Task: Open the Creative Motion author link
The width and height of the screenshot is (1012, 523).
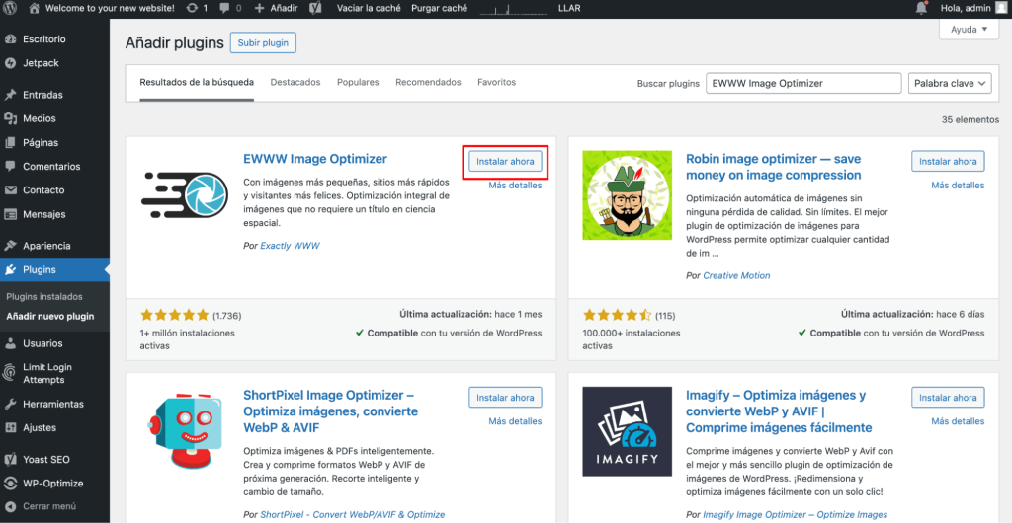Action: 736,275
